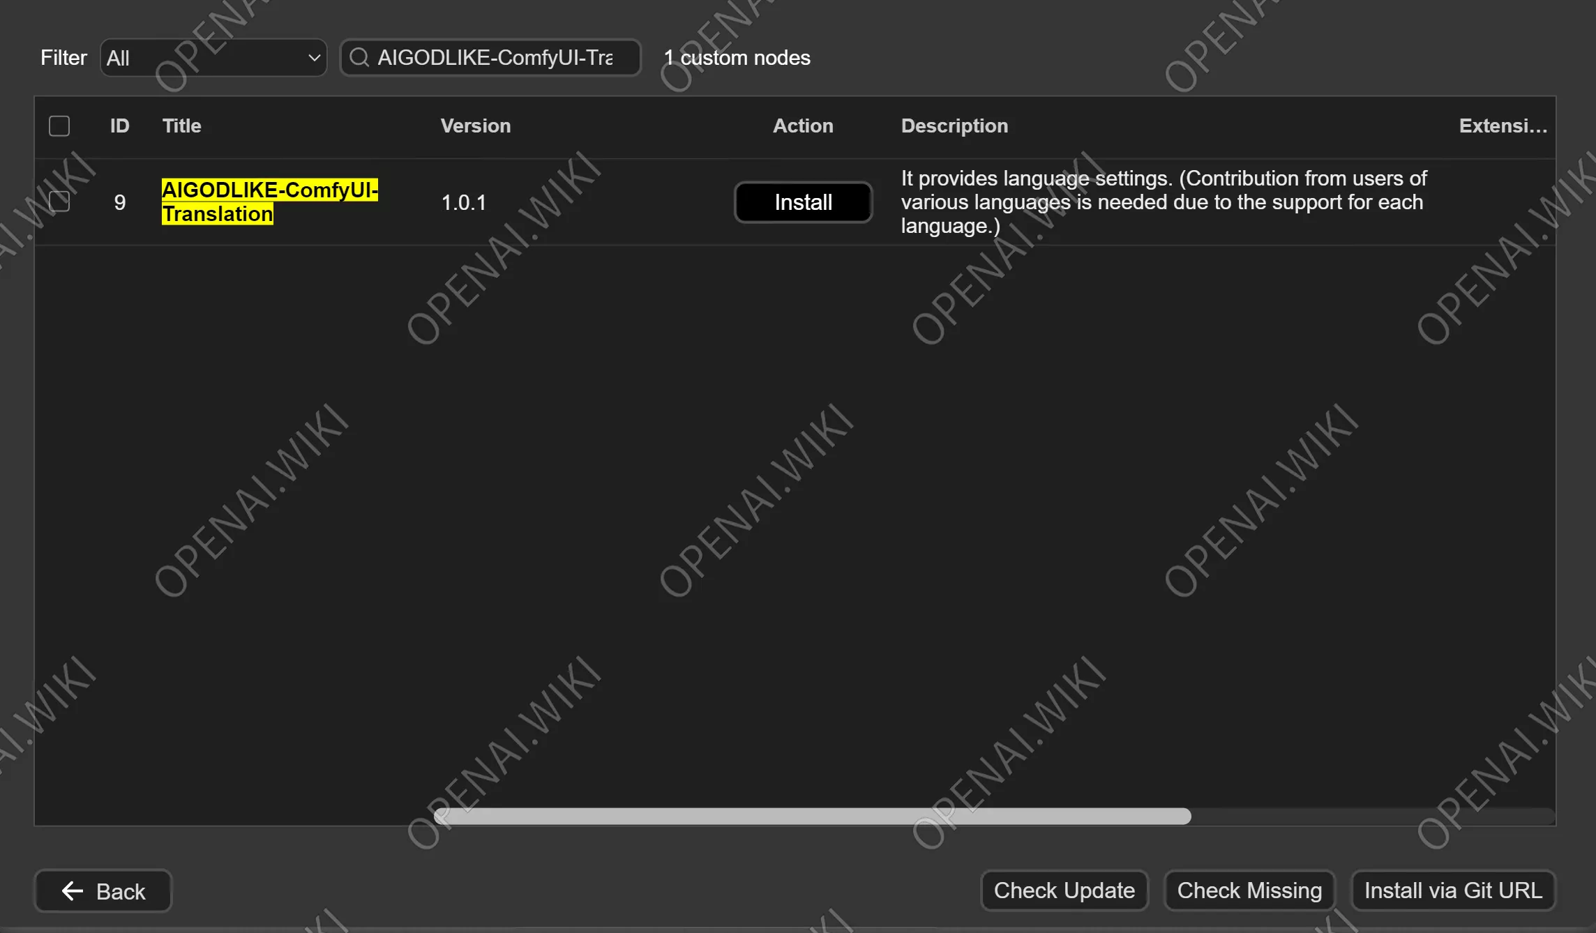Image resolution: width=1596 pixels, height=933 pixels.
Task: Focus the AIGODLIKE-ComfyUI-Tra search field
Action: [x=490, y=58]
